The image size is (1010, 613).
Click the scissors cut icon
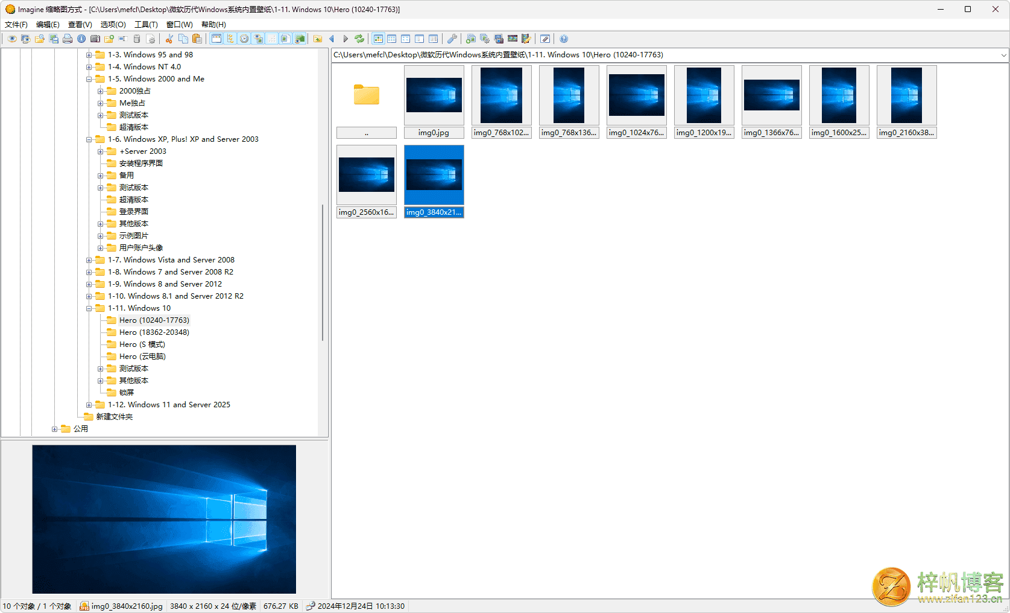coord(169,39)
